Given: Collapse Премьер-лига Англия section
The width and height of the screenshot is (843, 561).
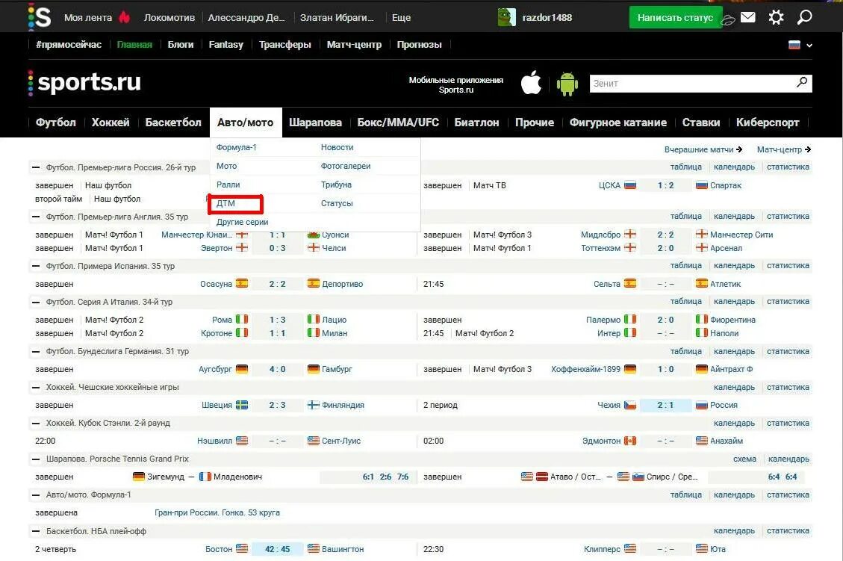Looking at the screenshot, I should [36, 217].
